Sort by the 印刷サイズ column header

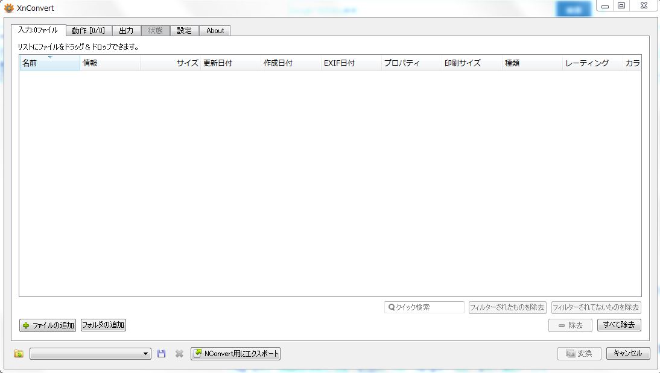472,63
